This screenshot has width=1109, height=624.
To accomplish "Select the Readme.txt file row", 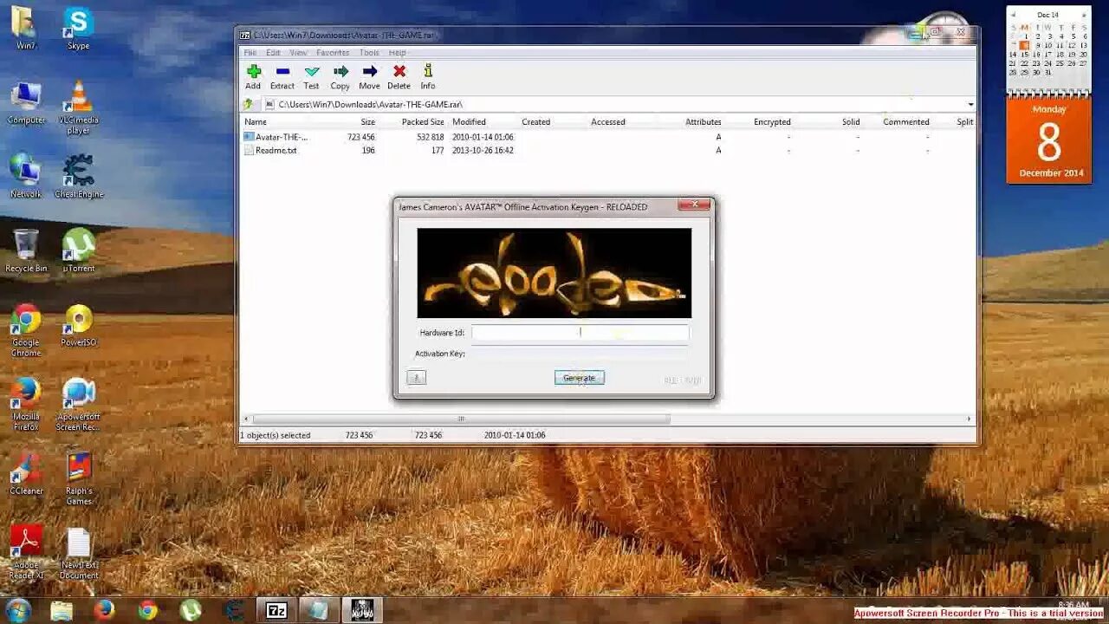I will 606,150.
